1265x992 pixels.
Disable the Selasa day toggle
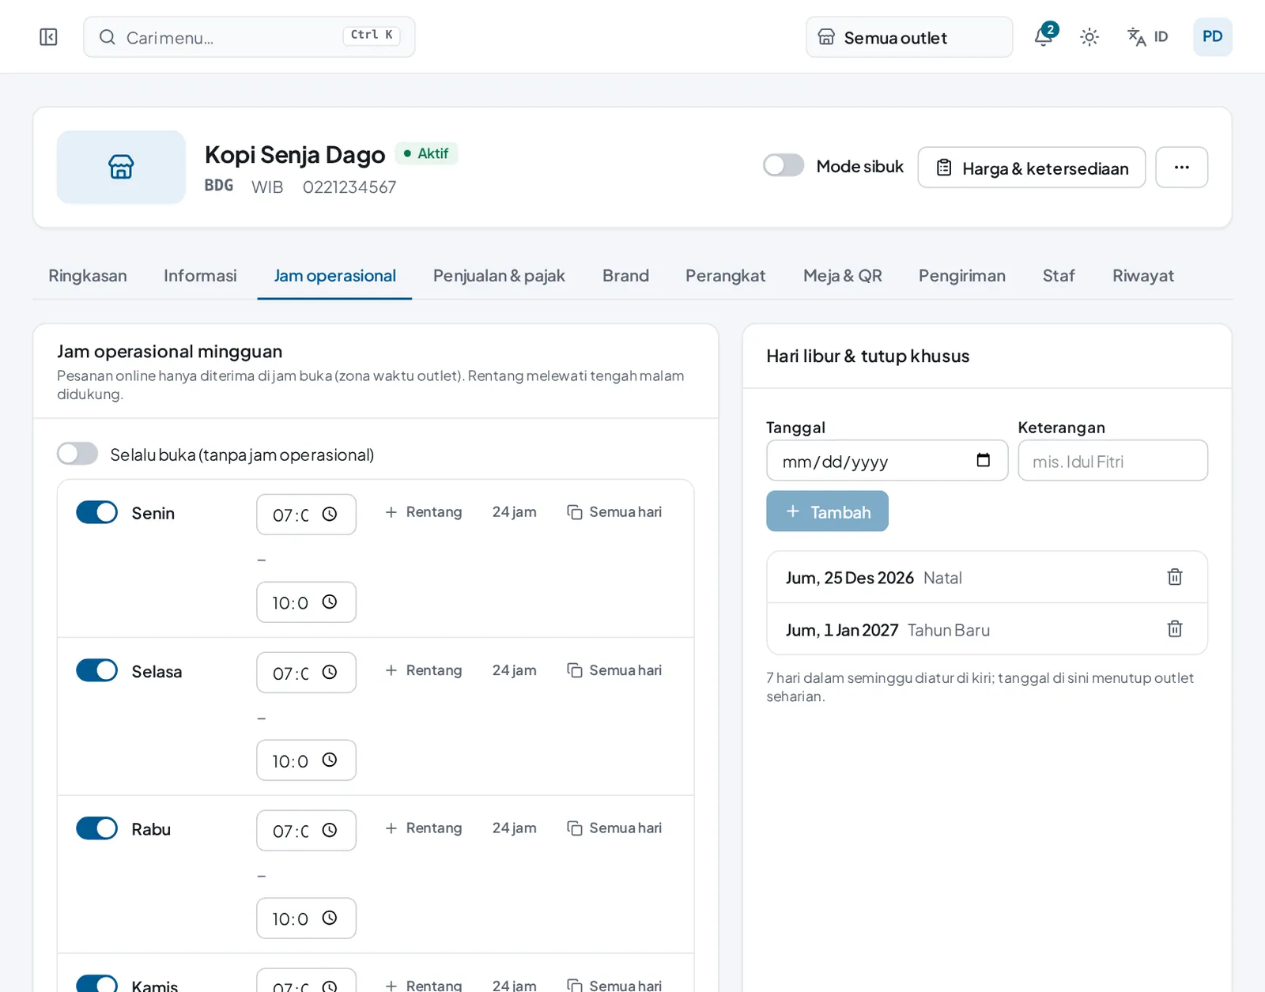96,670
